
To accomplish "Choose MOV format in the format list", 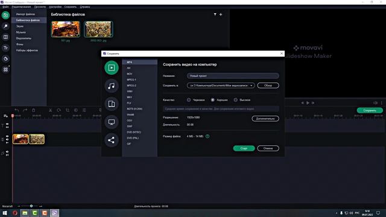I will (139, 74).
